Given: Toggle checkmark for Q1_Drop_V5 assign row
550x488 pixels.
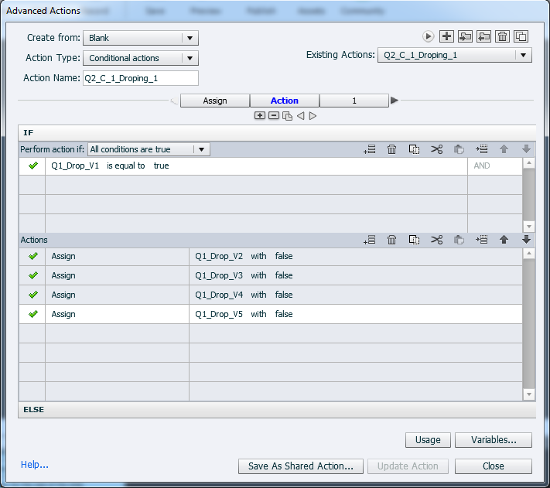Looking at the screenshot, I should point(32,314).
